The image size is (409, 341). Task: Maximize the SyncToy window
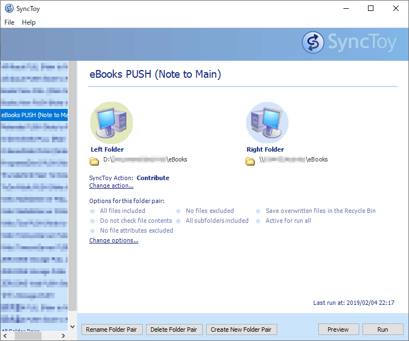371,9
